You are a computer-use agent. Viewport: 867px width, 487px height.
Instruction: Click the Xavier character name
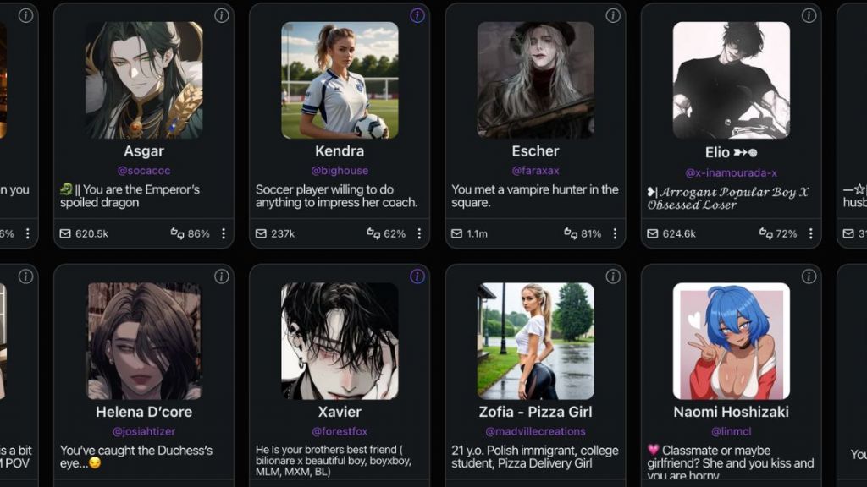coord(340,412)
